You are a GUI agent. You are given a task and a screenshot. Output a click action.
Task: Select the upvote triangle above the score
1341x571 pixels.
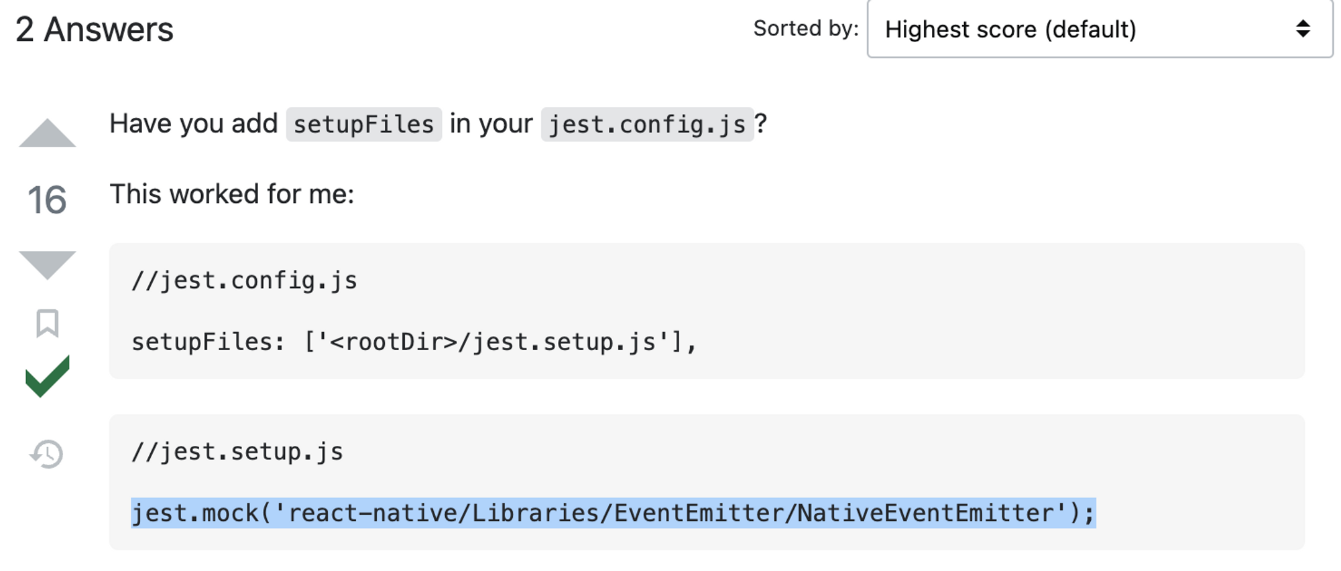tap(46, 134)
